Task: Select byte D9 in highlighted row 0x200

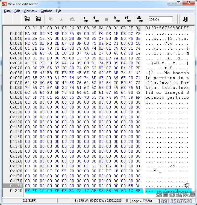Action: 116,191
